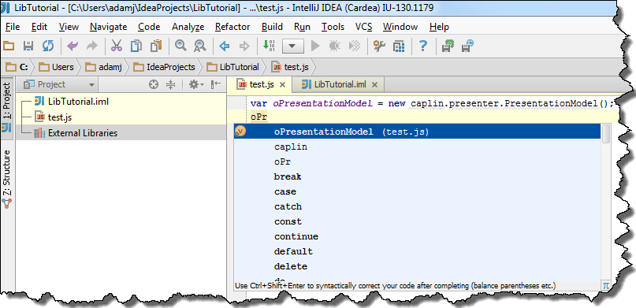The image size is (636, 308).
Task: Open the run configuration dropdown
Action: 293,46
